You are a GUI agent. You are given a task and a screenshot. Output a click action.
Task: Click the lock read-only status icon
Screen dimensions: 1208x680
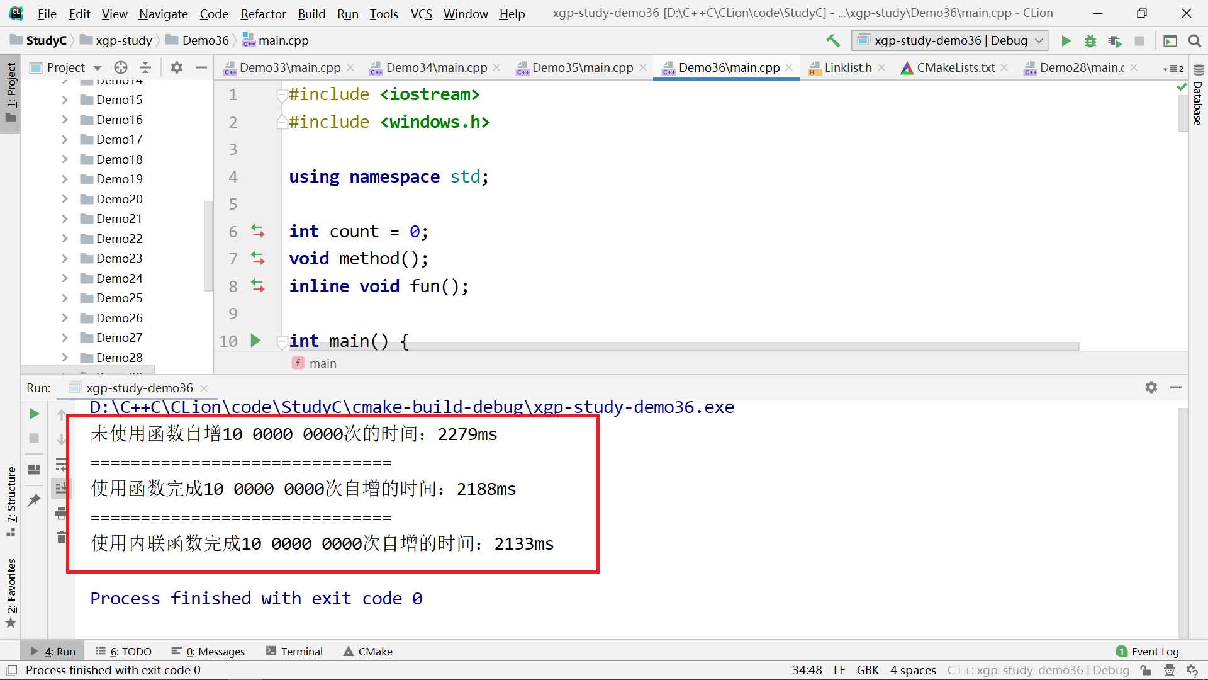[x=1146, y=670]
